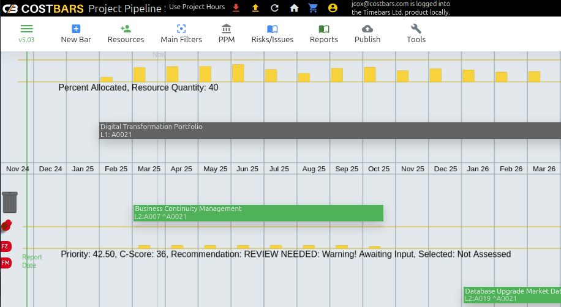Click the refresh icon in header
Image resolution: width=561 pixels, height=307 pixels.
tap(275, 8)
